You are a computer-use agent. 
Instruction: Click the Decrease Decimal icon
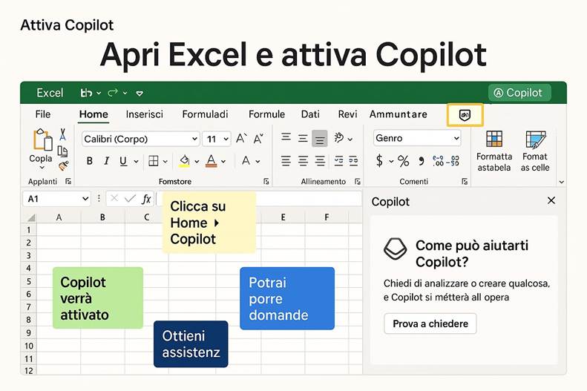coord(453,161)
